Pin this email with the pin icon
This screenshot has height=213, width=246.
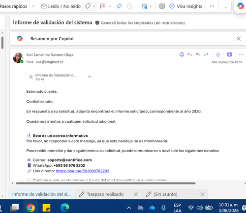point(120,6)
